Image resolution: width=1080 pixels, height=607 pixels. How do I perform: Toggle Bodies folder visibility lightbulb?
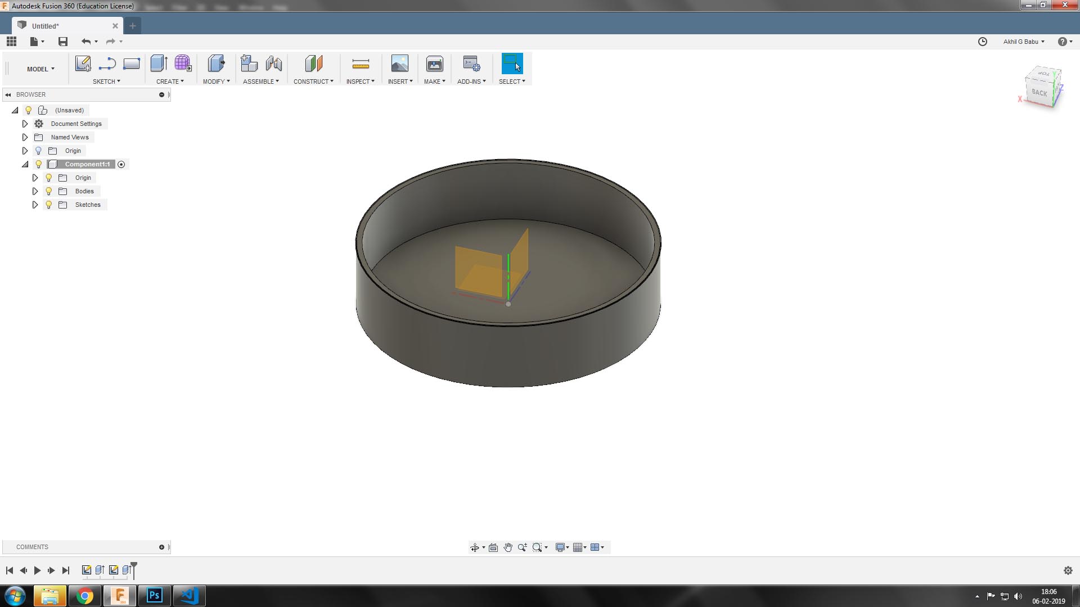[49, 191]
